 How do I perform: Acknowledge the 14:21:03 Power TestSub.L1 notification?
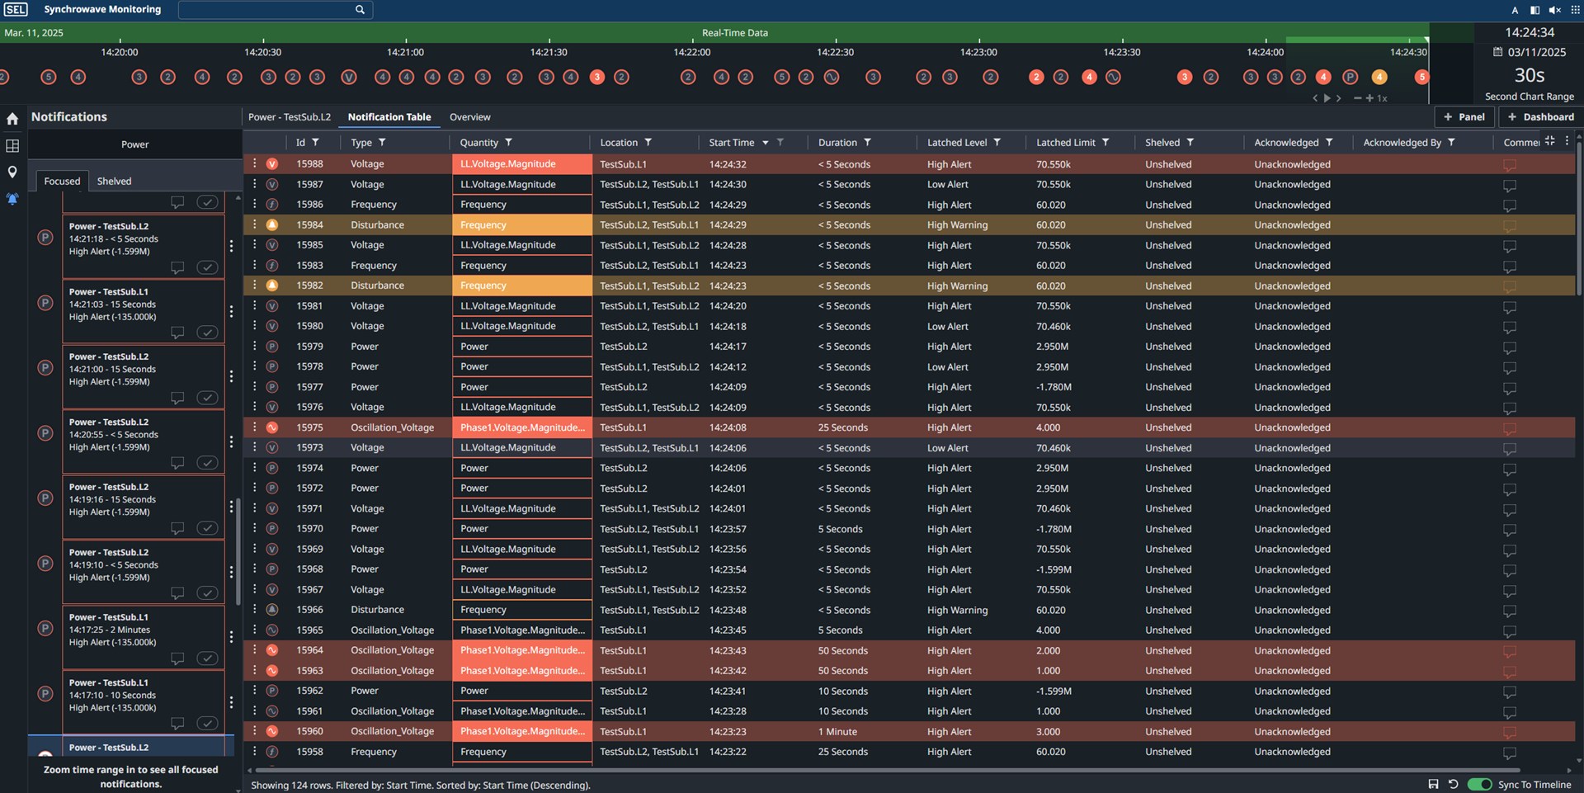(207, 333)
